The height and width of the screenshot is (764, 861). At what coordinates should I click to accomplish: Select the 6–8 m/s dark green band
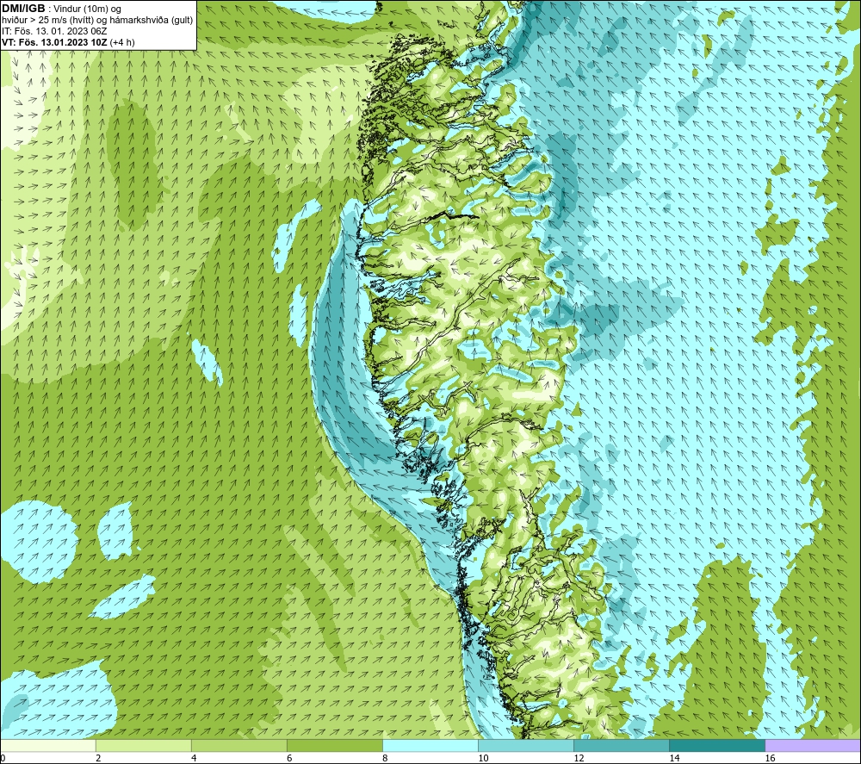pos(335,745)
